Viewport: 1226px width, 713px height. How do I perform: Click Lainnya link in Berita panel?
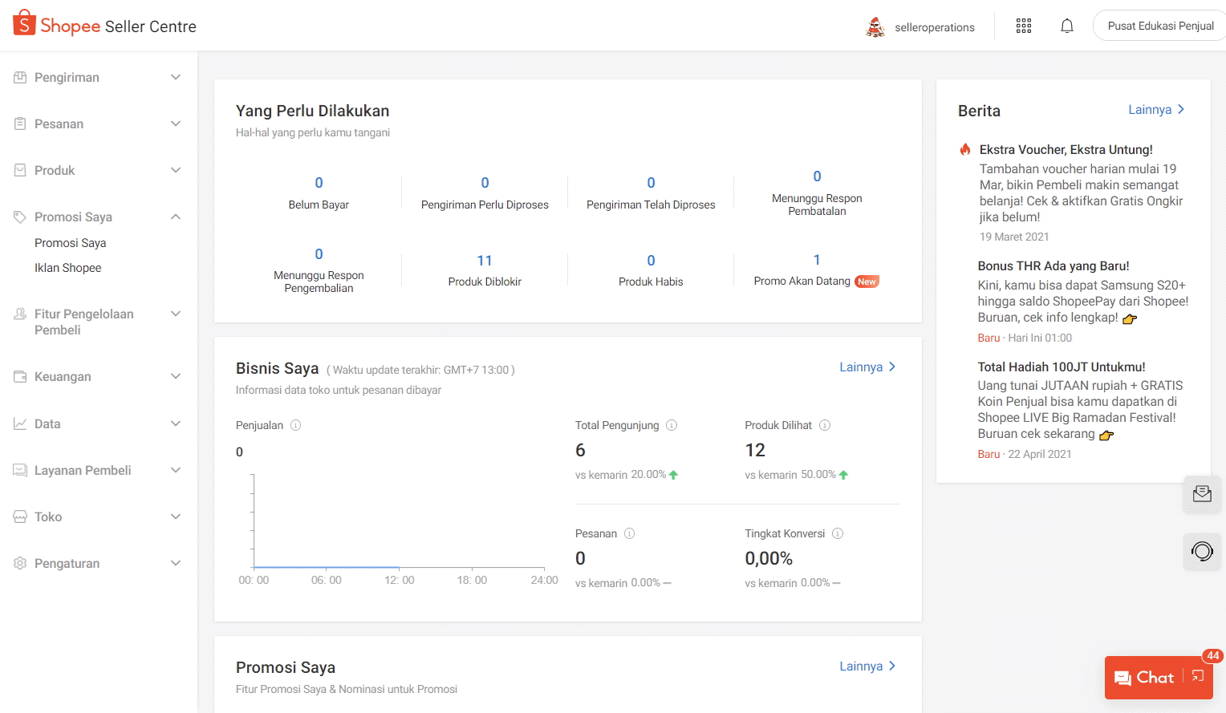pos(1155,110)
